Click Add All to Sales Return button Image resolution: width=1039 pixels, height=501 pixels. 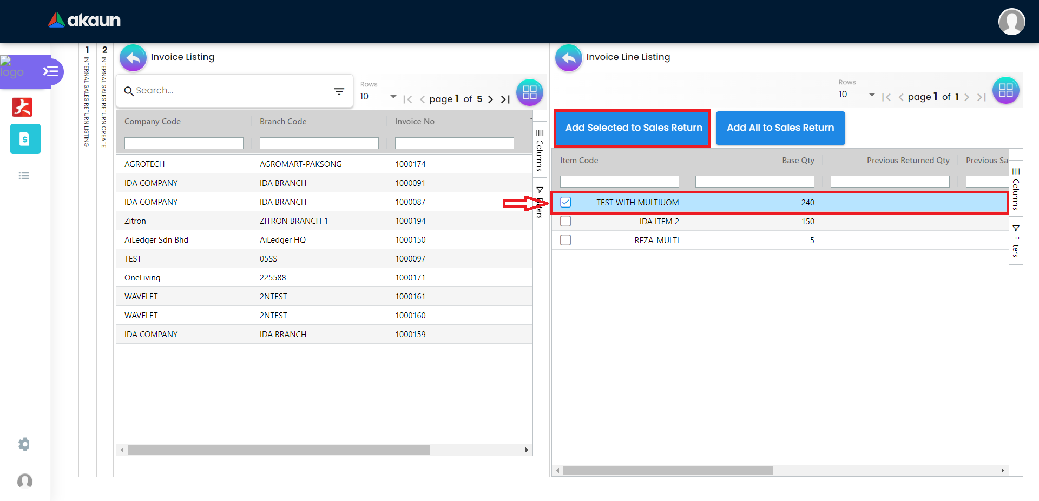point(780,128)
